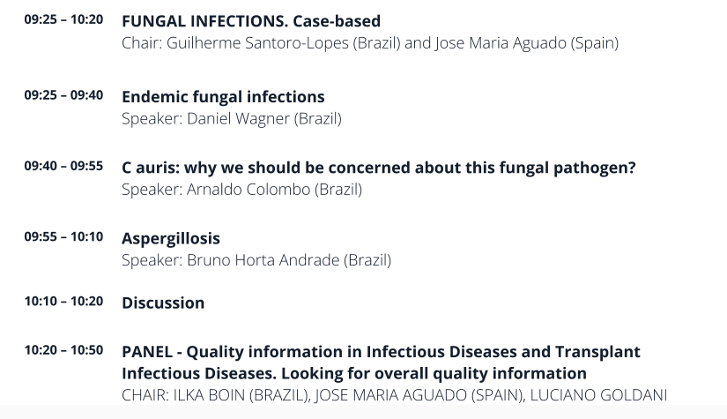Open the Endemic fungal infections talk
This screenshot has height=419, width=727.
pos(223,97)
